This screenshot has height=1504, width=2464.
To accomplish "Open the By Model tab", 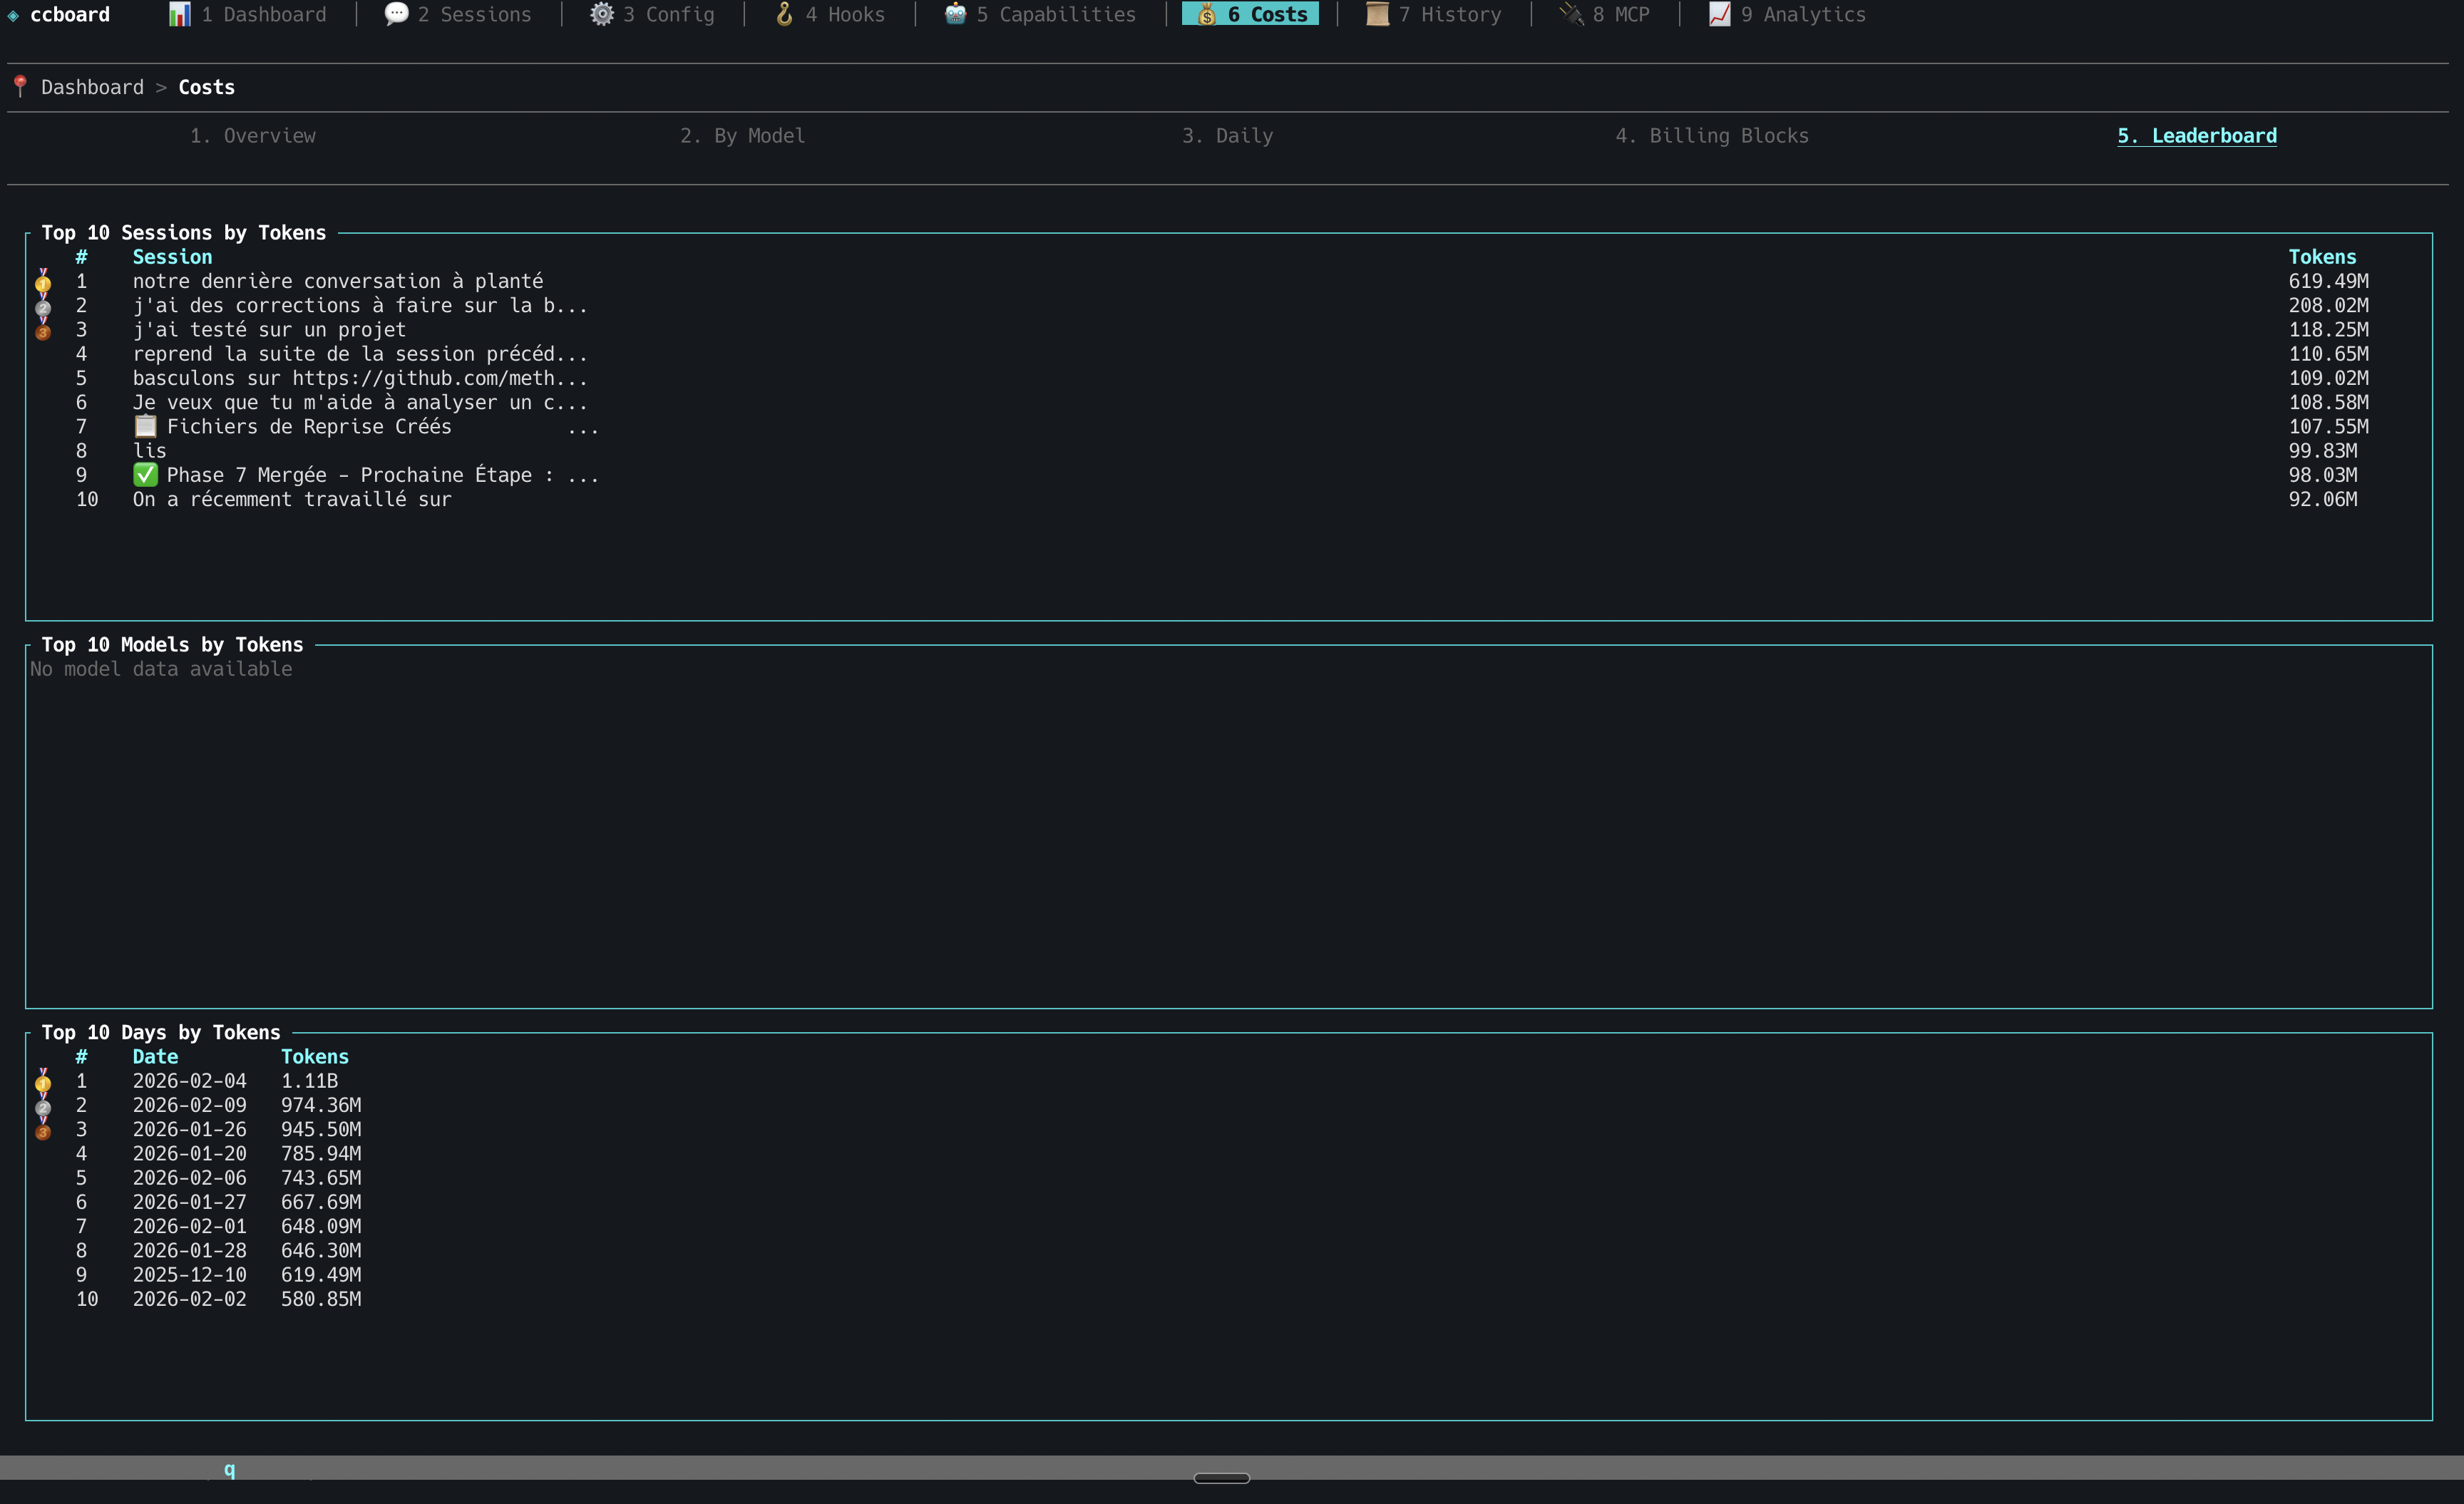I will click(x=743, y=135).
